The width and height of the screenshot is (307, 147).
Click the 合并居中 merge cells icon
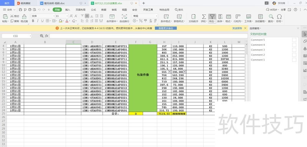112,16
